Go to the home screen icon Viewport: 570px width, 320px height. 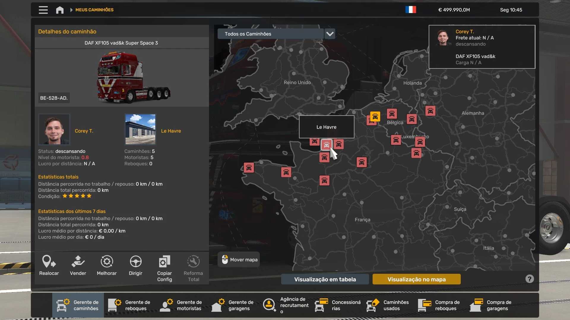pos(60,10)
